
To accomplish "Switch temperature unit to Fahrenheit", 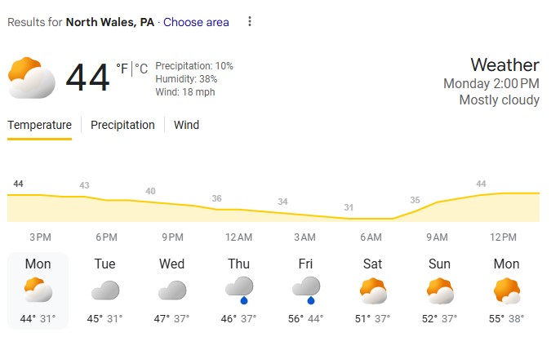I will click(x=122, y=69).
